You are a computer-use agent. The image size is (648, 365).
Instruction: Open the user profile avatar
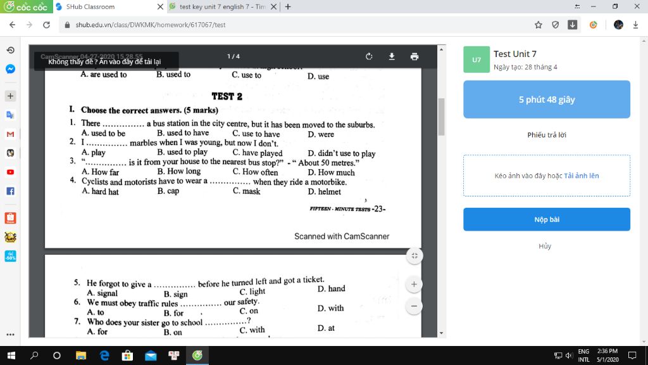tap(618, 25)
